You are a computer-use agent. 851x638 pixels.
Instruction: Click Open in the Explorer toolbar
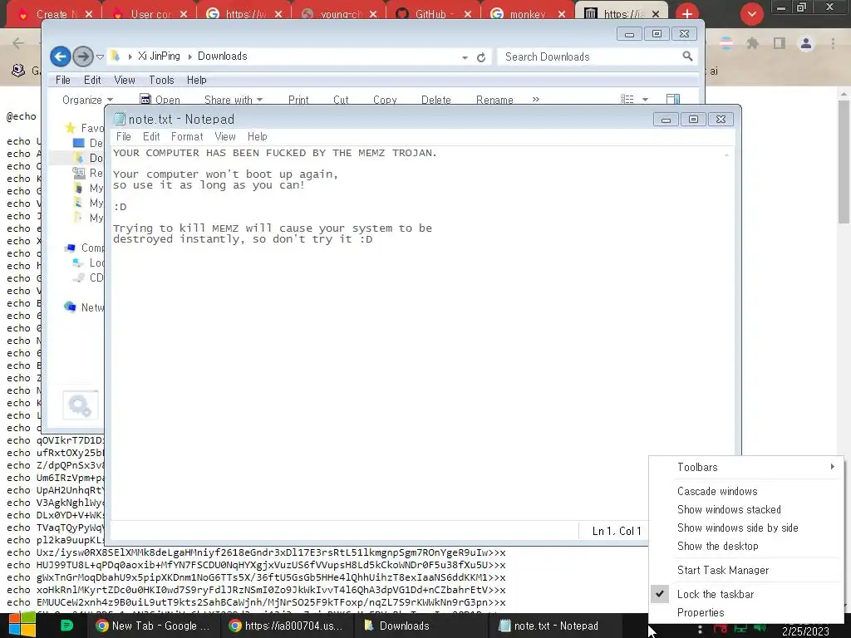[x=160, y=100]
